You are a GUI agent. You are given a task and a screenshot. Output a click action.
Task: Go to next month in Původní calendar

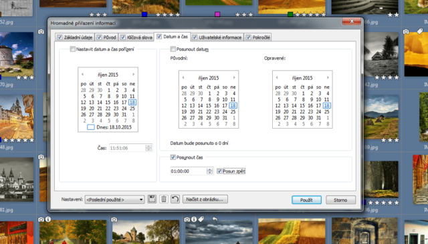(x=234, y=77)
